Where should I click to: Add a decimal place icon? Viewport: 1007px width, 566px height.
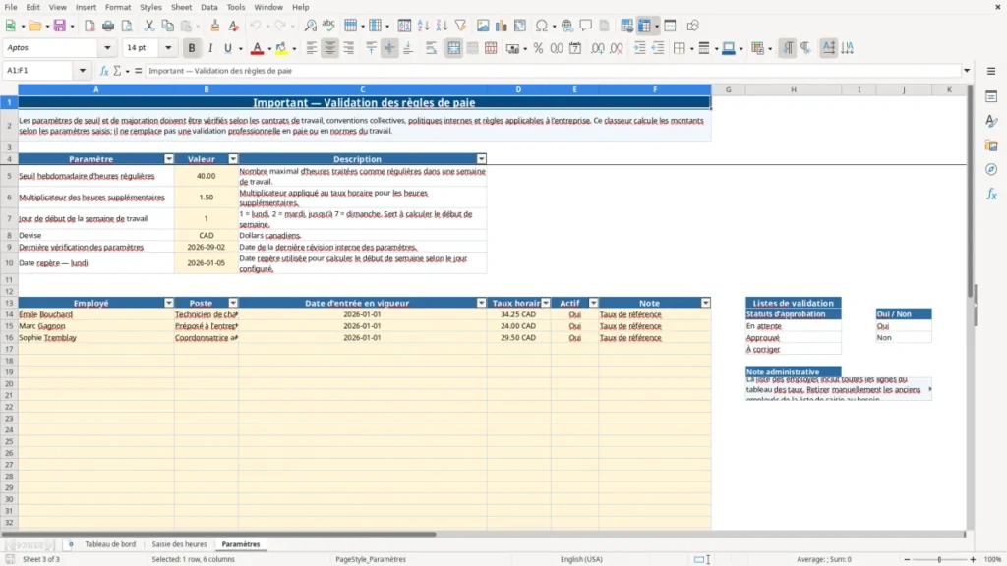tap(597, 48)
